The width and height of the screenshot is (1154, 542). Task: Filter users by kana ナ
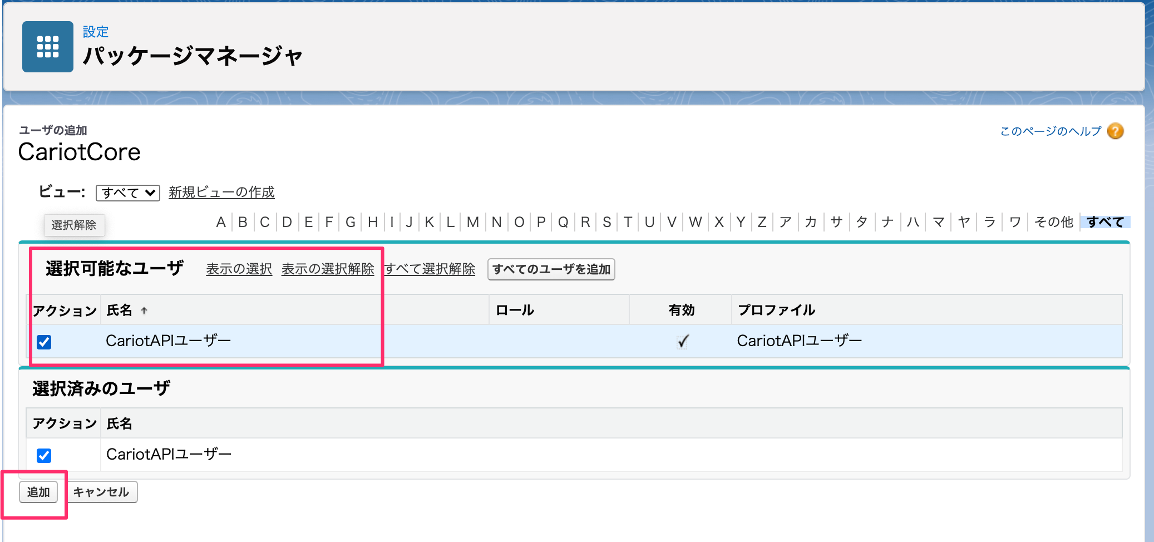pyautogui.click(x=887, y=222)
